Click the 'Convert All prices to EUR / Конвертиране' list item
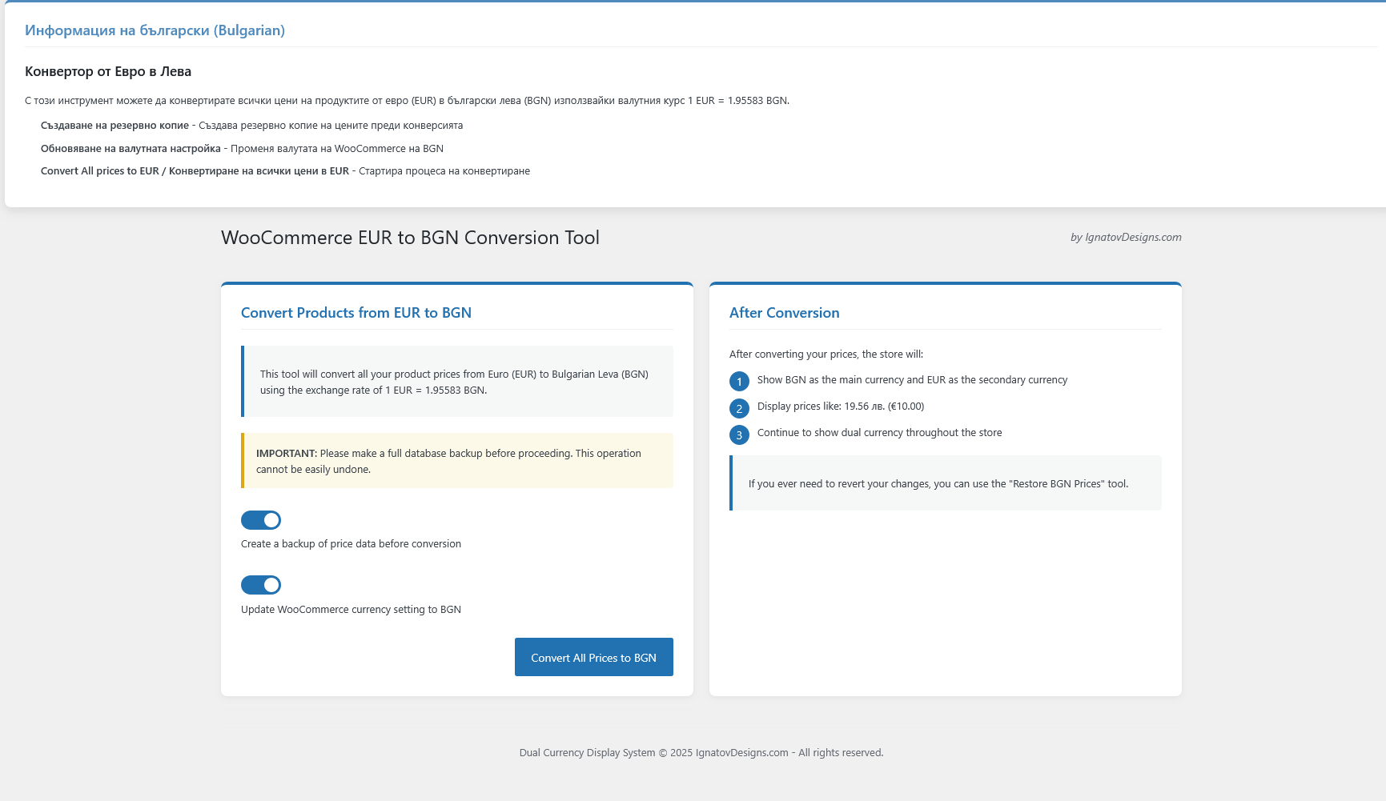 tap(285, 171)
